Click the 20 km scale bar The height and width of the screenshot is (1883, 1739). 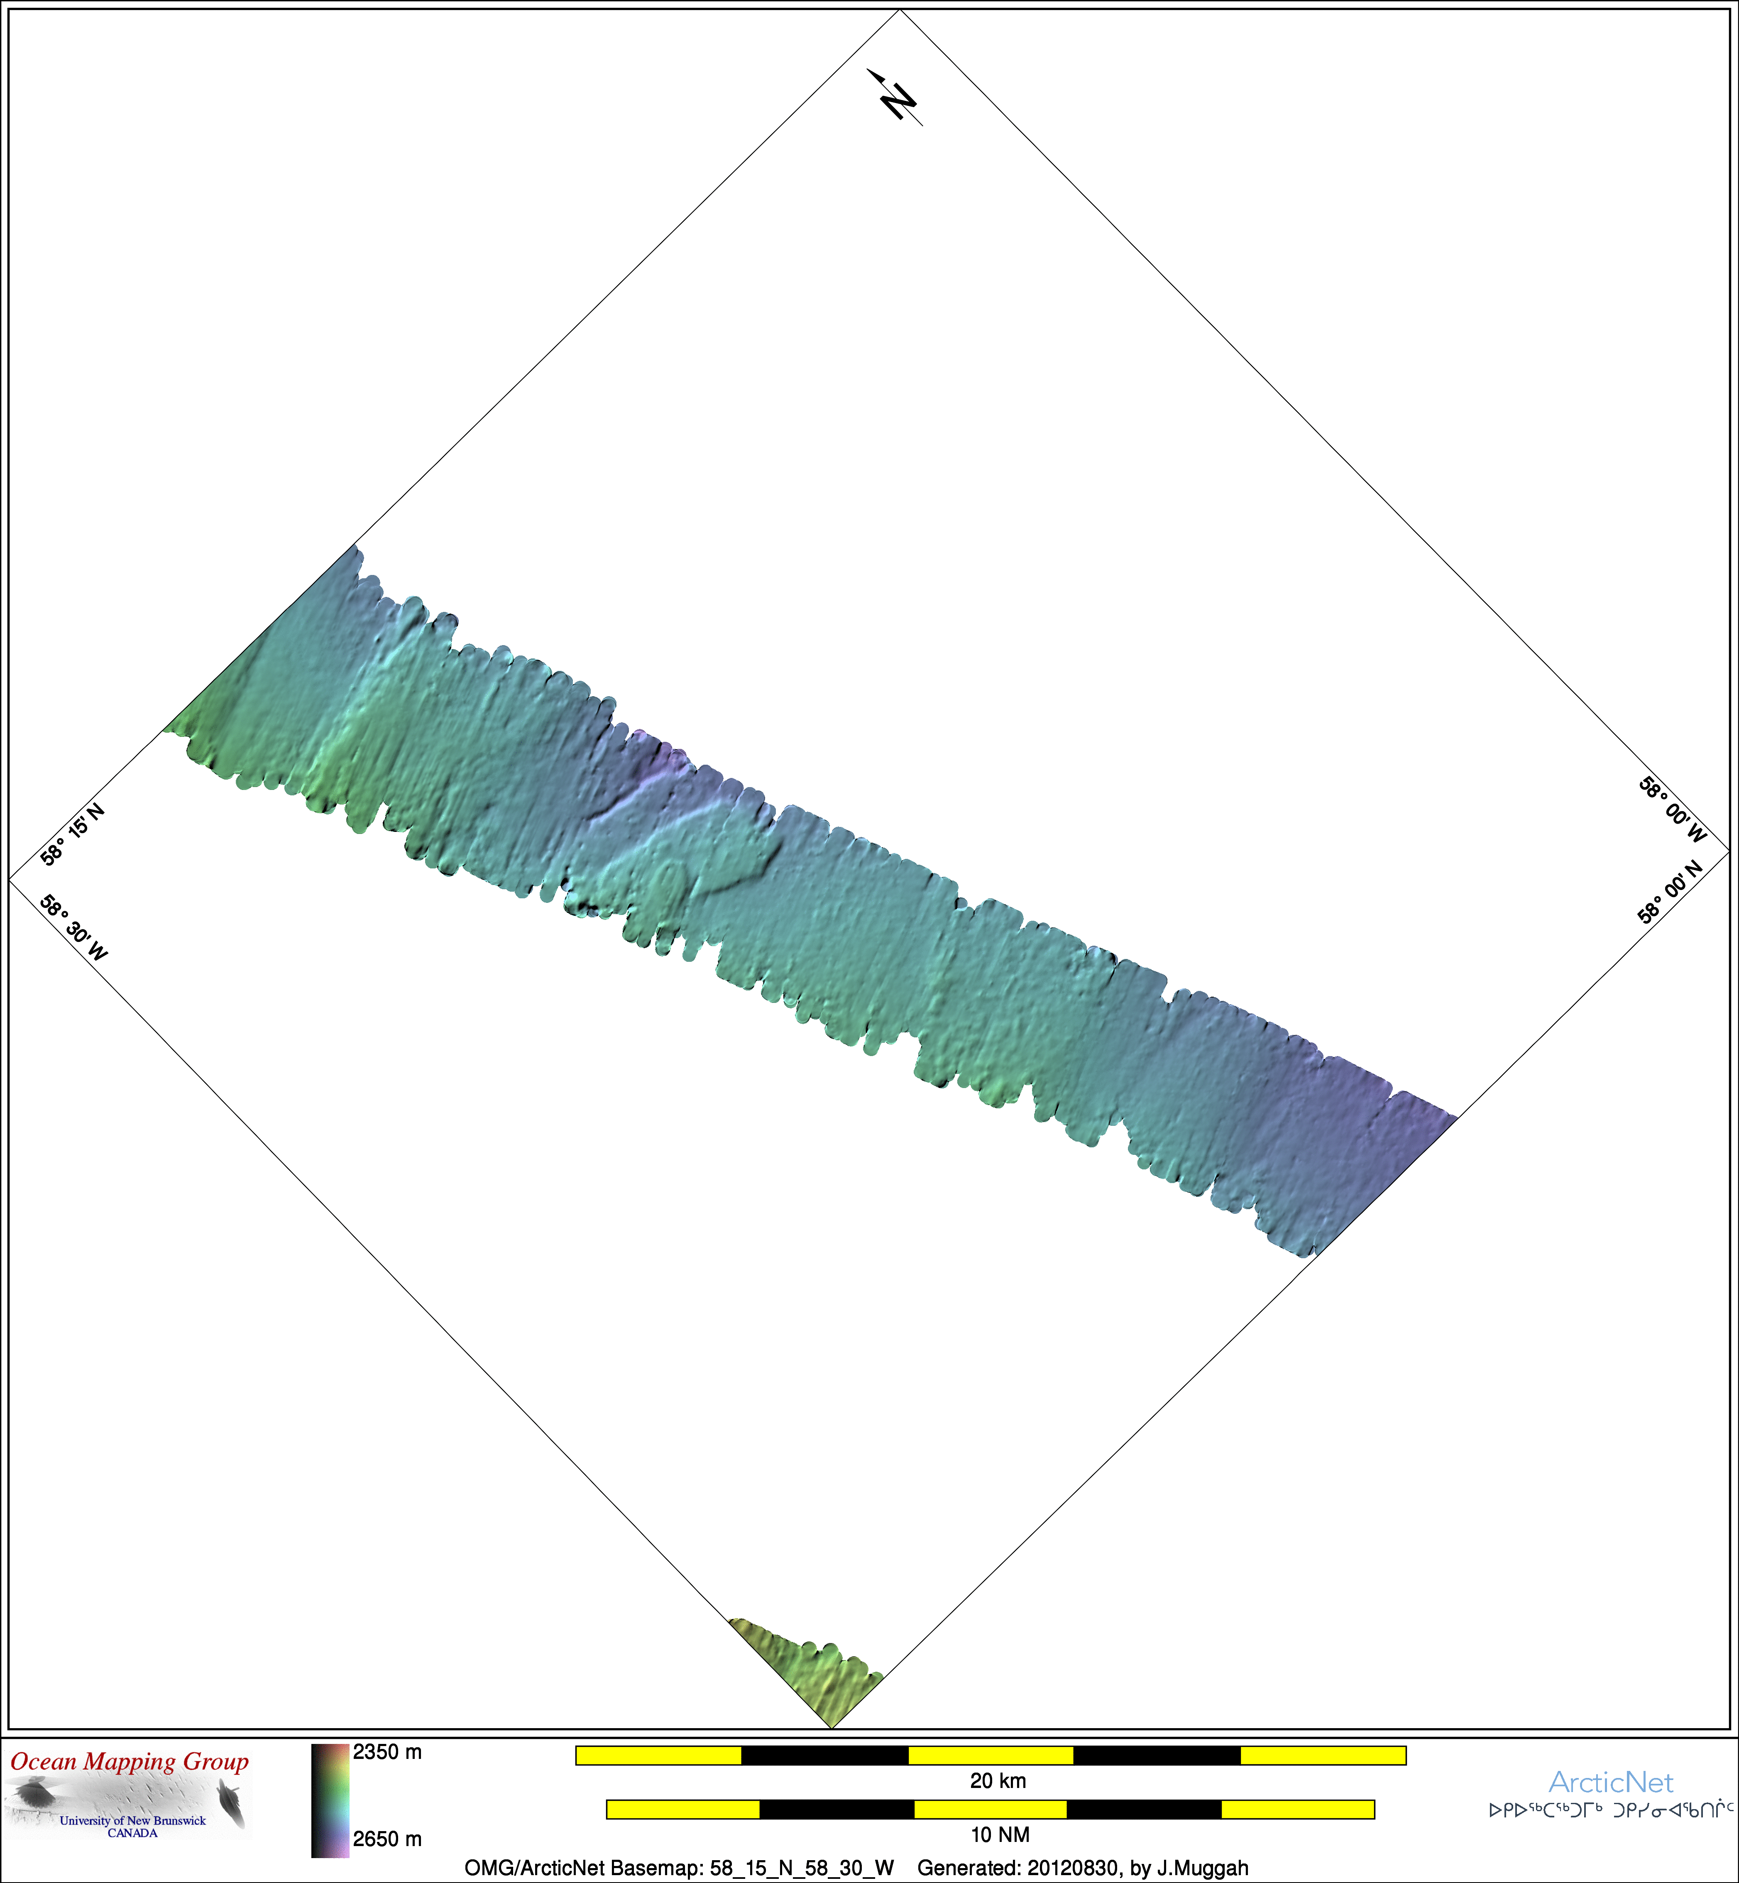tap(990, 1755)
